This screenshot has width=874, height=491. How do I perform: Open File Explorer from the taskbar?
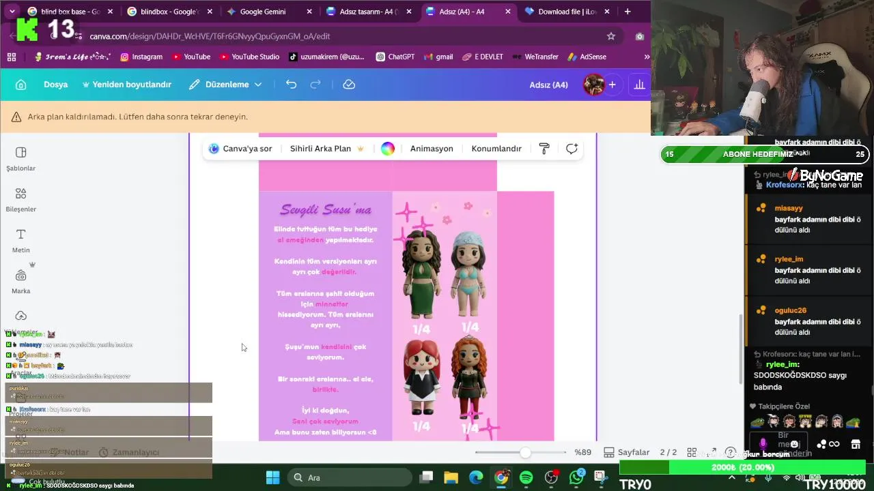point(451,477)
